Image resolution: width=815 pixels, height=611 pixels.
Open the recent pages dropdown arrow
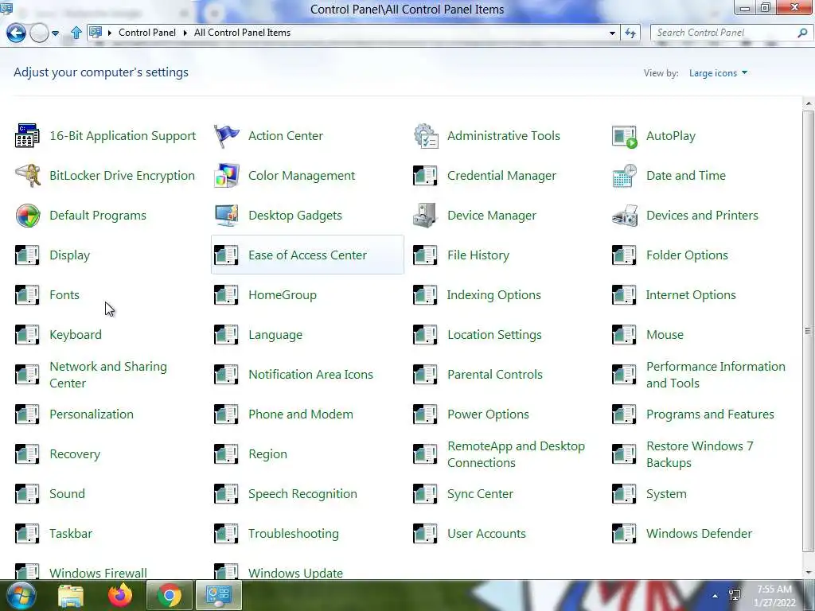[55, 33]
